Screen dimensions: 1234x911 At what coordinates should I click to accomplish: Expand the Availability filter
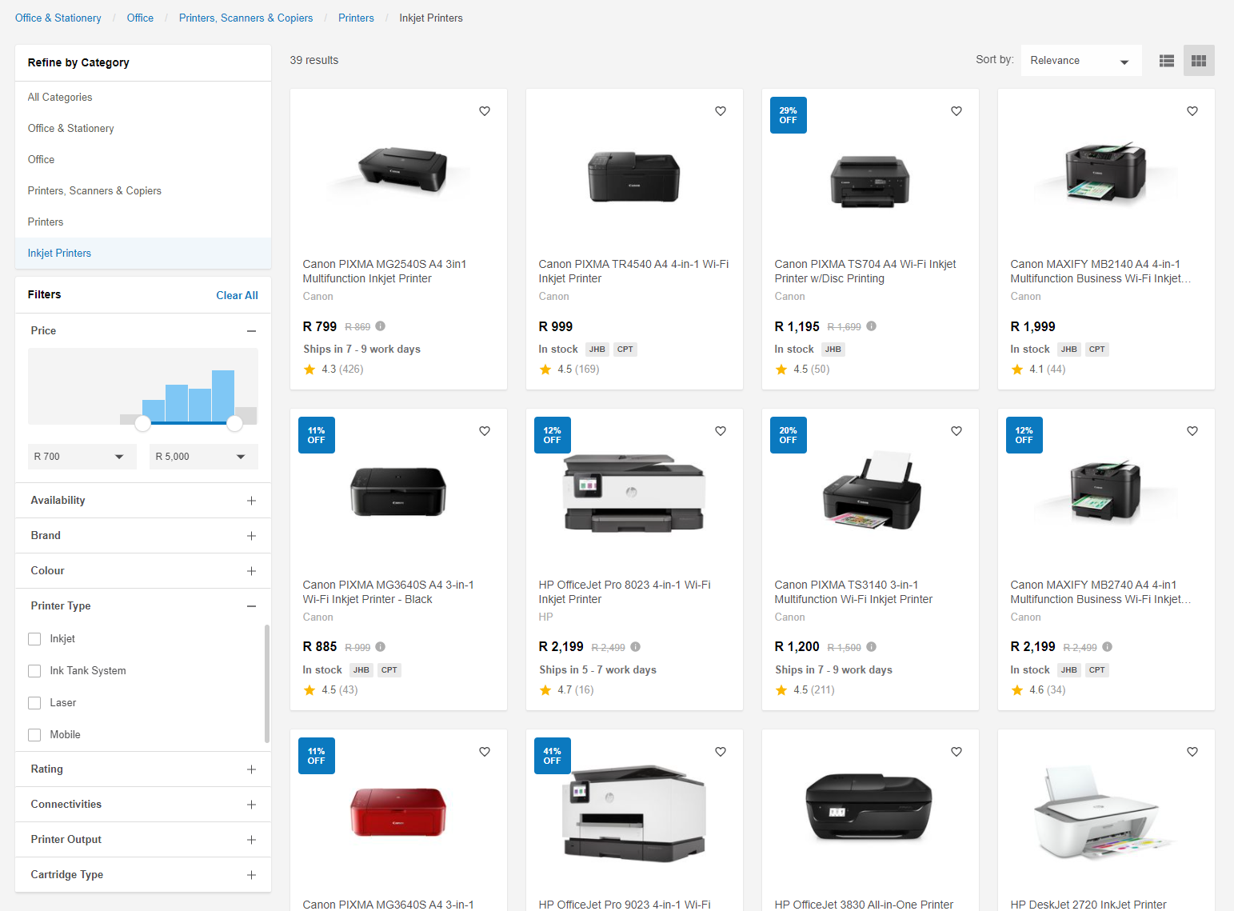click(252, 501)
